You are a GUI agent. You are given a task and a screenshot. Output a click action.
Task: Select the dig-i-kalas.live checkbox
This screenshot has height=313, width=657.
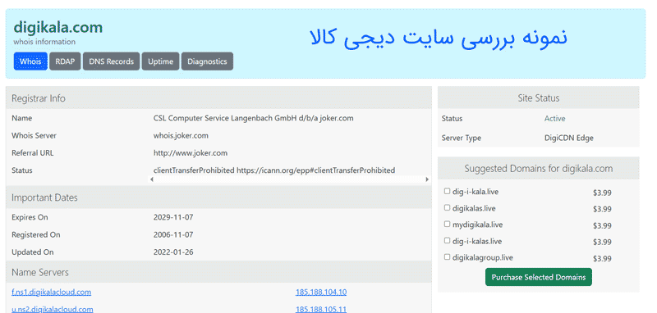click(447, 241)
